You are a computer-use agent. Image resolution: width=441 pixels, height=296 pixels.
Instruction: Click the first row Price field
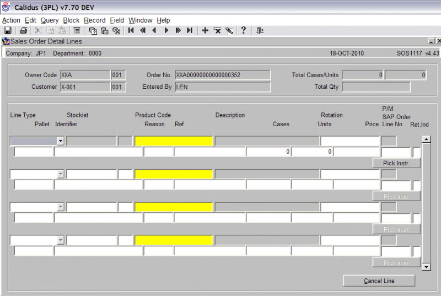[357, 152]
